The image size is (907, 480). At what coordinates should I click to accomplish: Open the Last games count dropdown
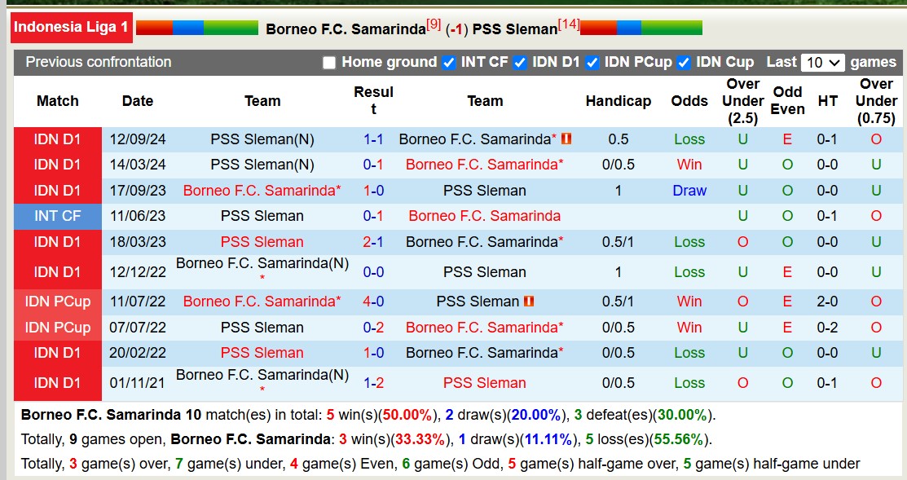822,63
